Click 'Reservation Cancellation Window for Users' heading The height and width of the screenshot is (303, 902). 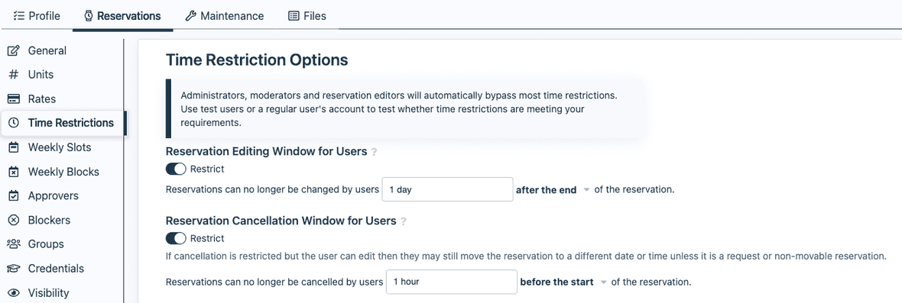(x=281, y=221)
